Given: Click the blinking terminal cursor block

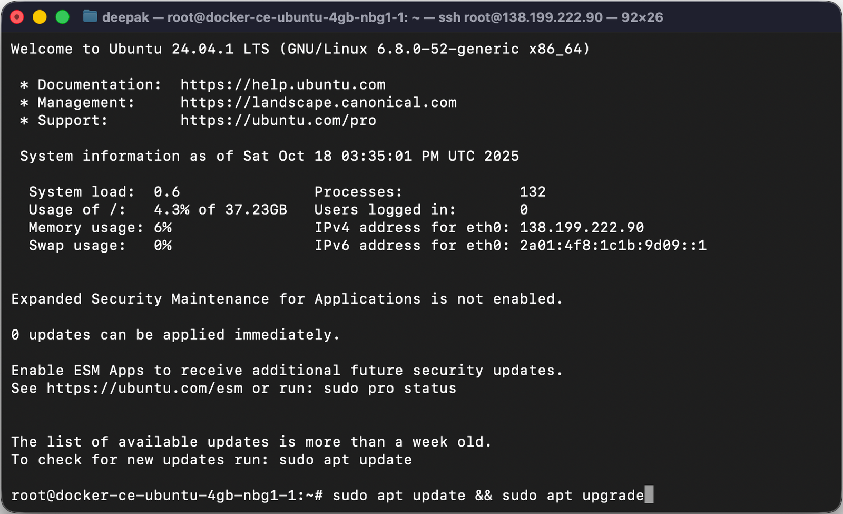Looking at the screenshot, I should coord(649,496).
